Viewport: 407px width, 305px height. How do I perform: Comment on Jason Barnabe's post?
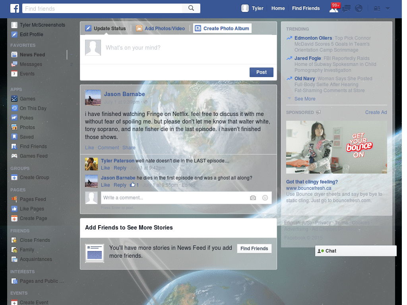108,148
